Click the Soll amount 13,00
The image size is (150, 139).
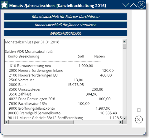point(79,80)
